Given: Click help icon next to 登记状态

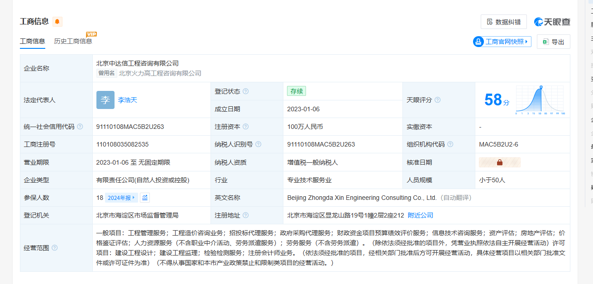Looking at the screenshot, I should (x=246, y=91).
